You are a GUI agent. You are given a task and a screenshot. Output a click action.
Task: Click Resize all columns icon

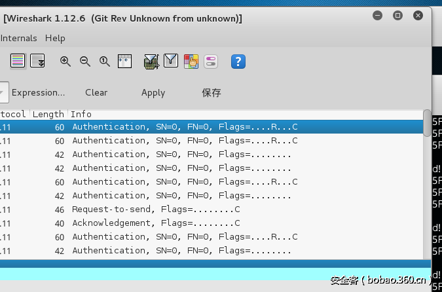[x=124, y=61]
